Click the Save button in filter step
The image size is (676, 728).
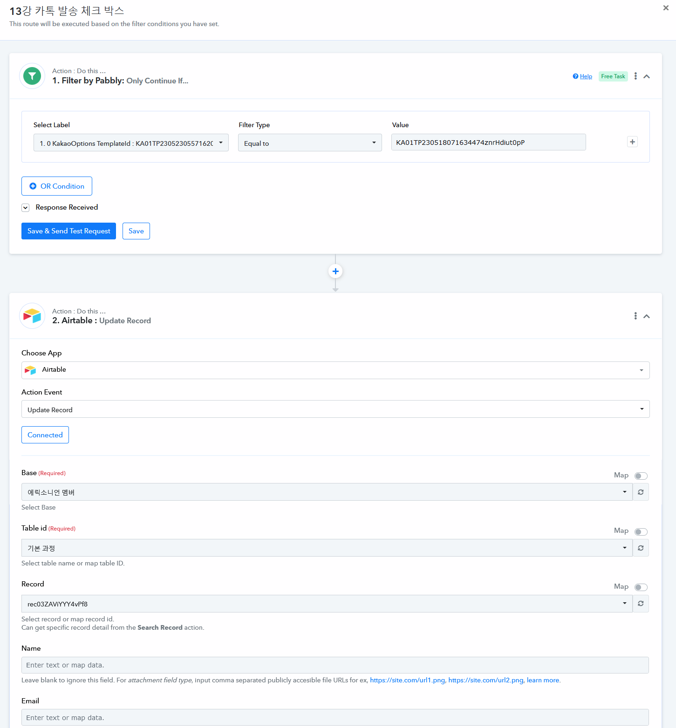[136, 231]
